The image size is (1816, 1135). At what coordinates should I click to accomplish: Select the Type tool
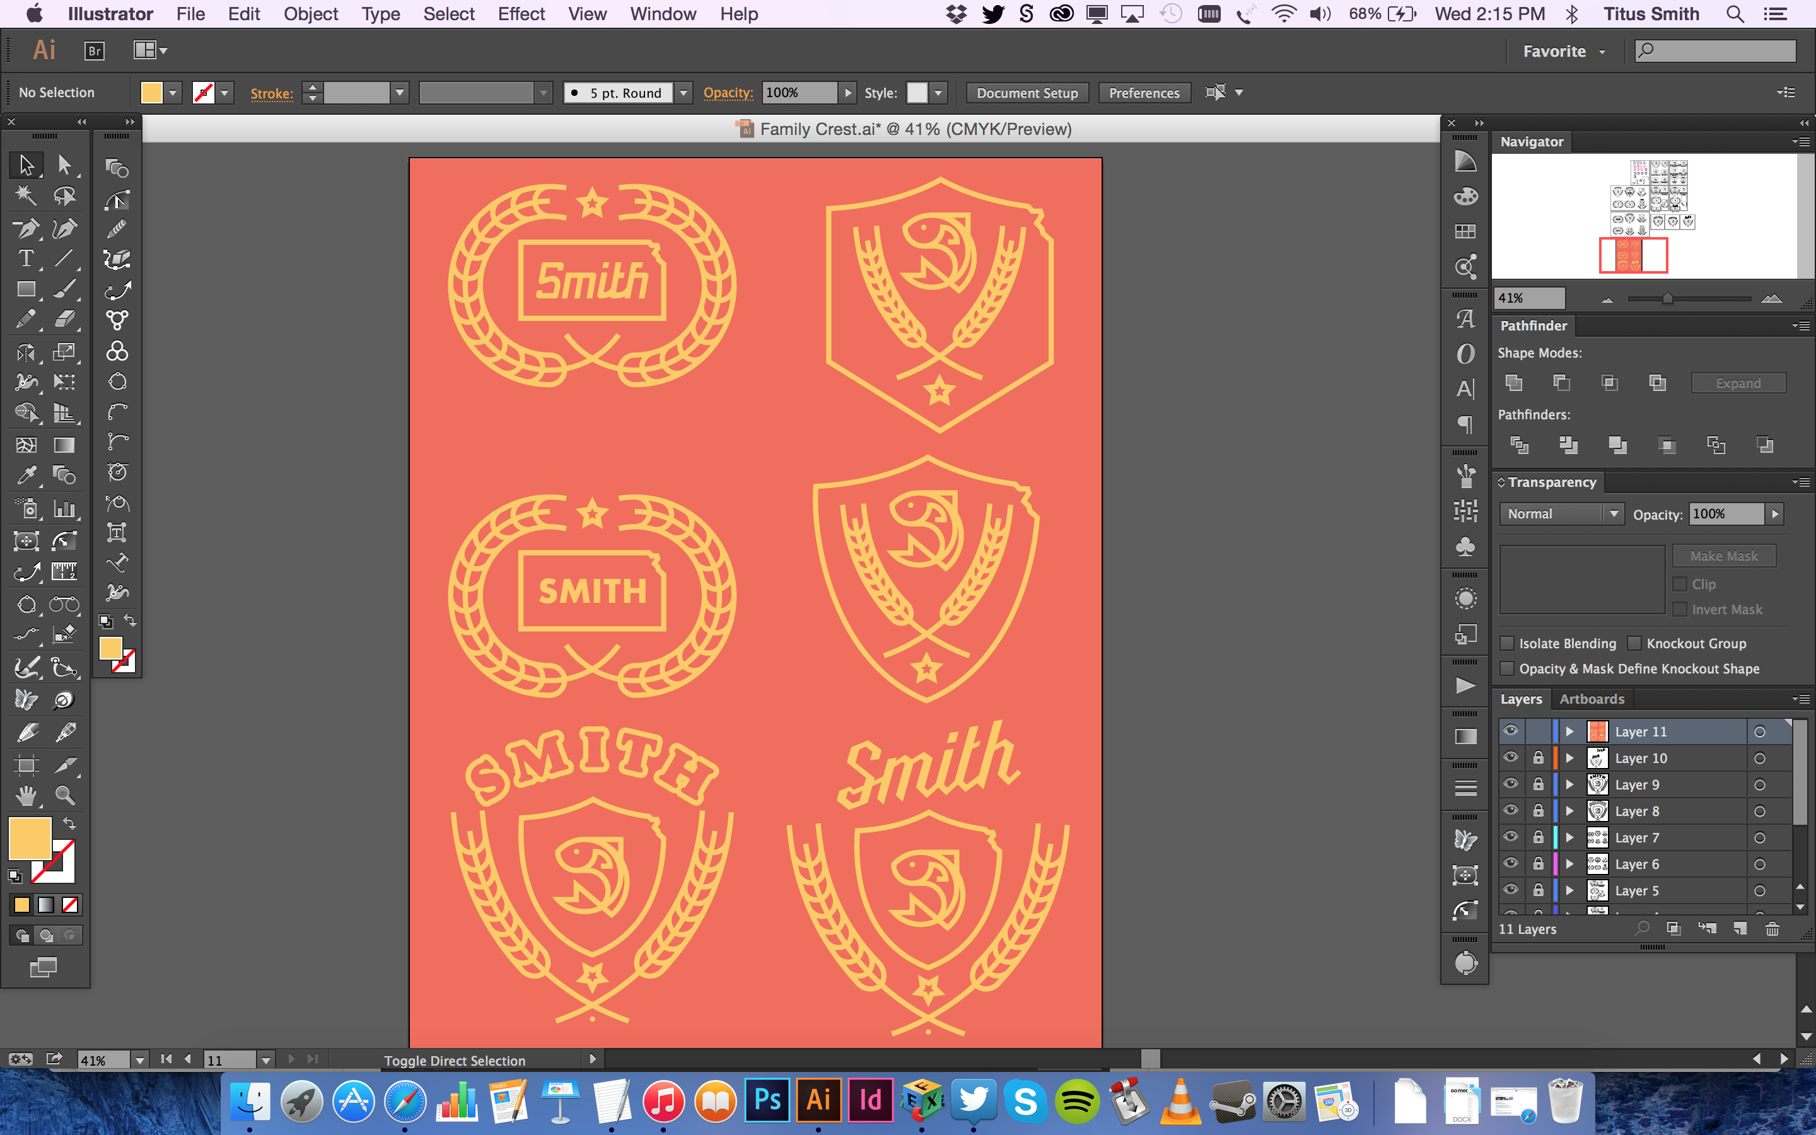26,259
